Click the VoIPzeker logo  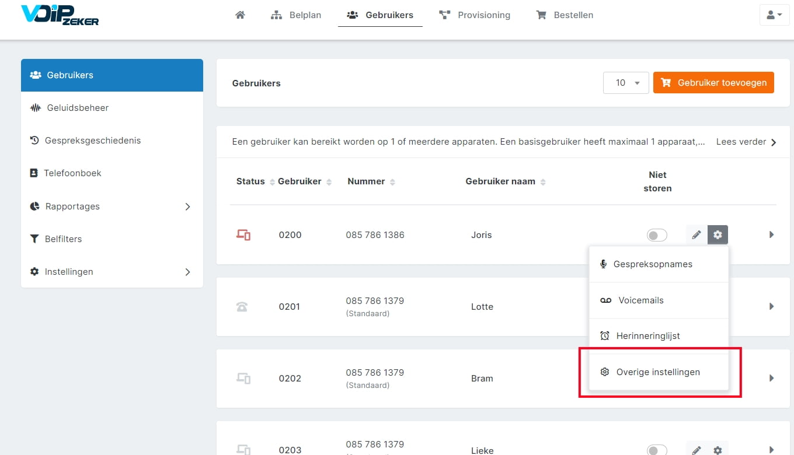pos(60,15)
